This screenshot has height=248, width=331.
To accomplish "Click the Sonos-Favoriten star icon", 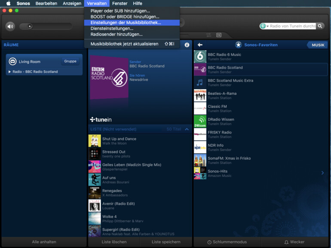I will click(x=238, y=45).
